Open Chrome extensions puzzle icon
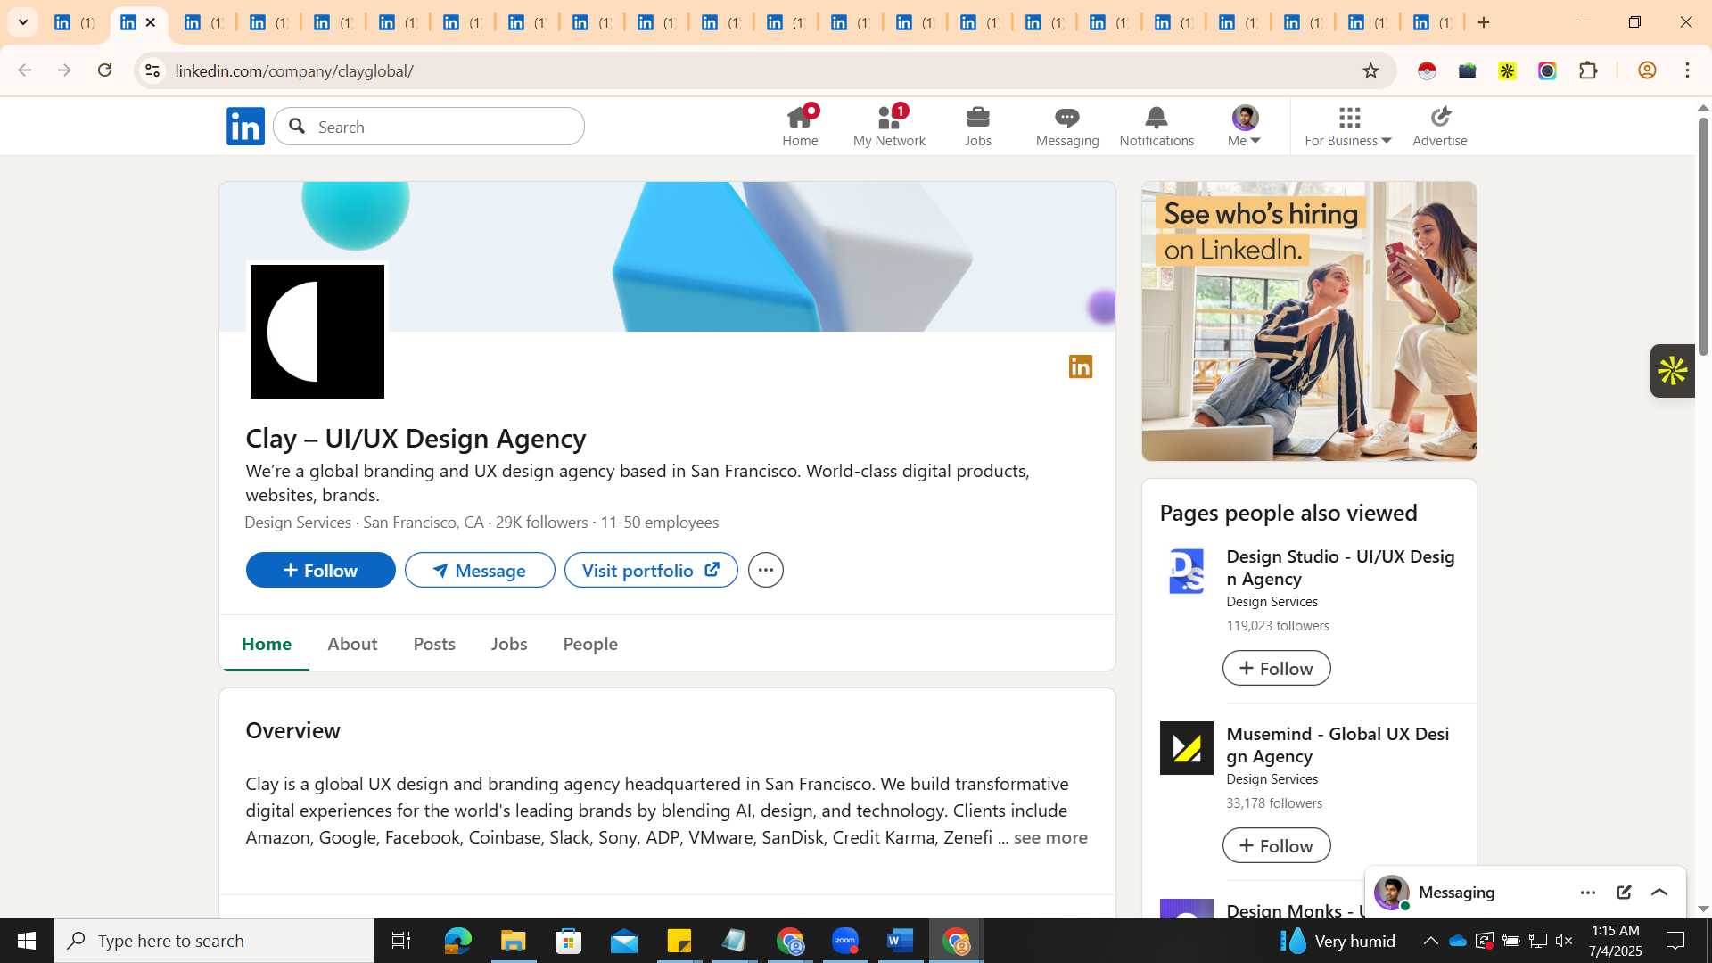 pyautogui.click(x=1588, y=70)
